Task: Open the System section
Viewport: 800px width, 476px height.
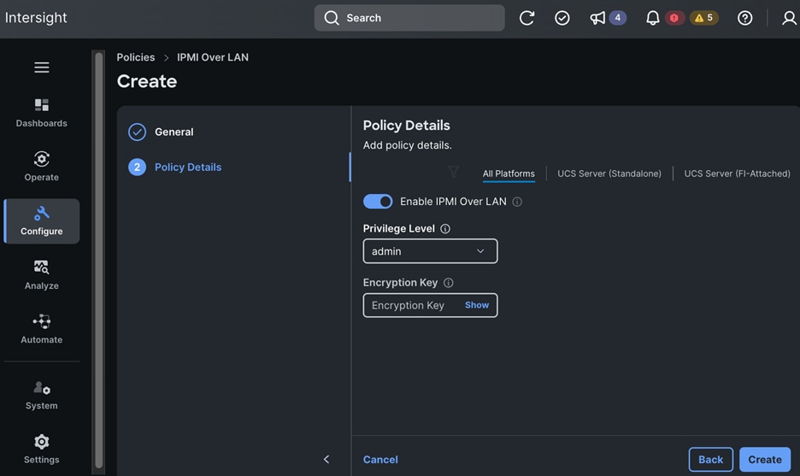Action: point(41,396)
